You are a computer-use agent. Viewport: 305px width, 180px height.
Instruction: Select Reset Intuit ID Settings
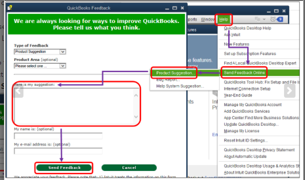(x=246, y=140)
